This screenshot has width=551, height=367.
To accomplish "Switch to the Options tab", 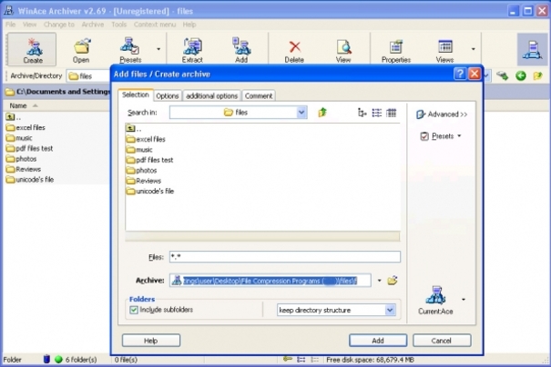I will (x=168, y=96).
